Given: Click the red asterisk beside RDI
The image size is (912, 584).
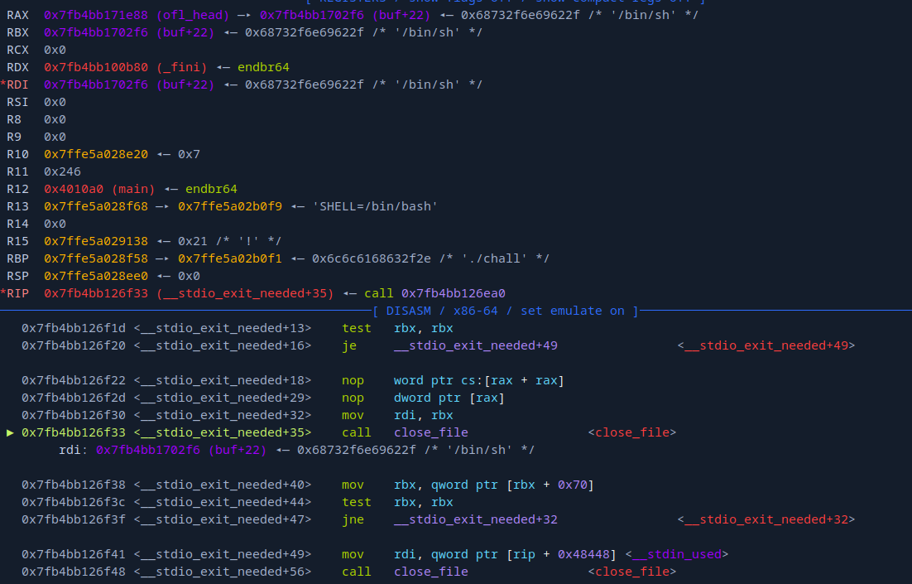Looking at the screenshot, I should click(3, 84).
